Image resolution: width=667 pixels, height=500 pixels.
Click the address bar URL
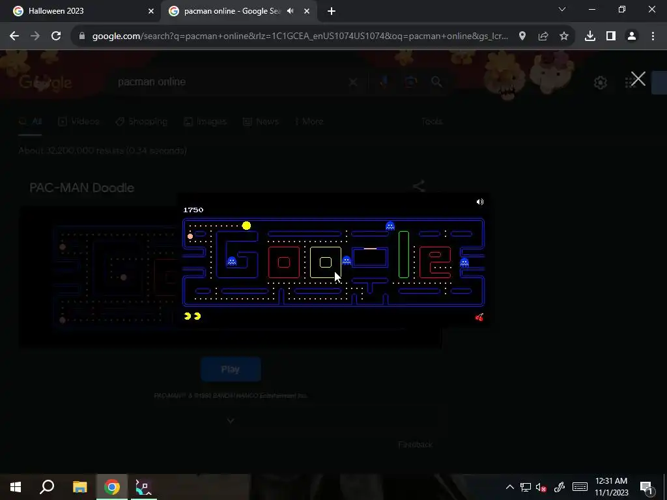pyautogui.click(x=300, y=36)
